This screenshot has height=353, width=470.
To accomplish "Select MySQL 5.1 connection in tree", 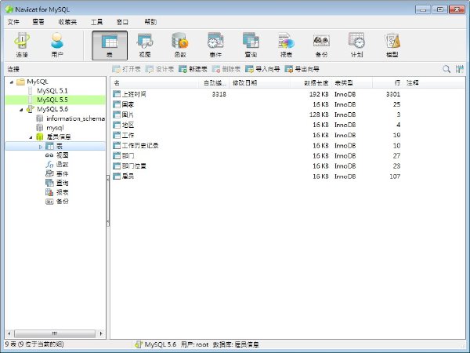I will [52, 91].
